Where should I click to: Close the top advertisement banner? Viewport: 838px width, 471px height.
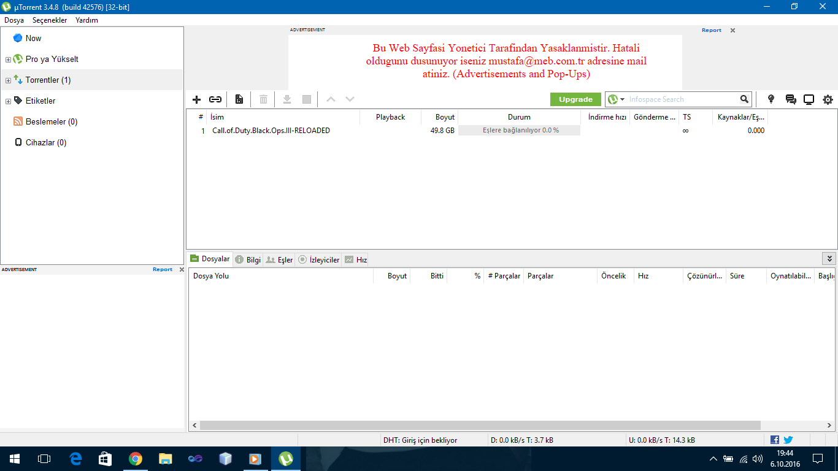point(732,30)
